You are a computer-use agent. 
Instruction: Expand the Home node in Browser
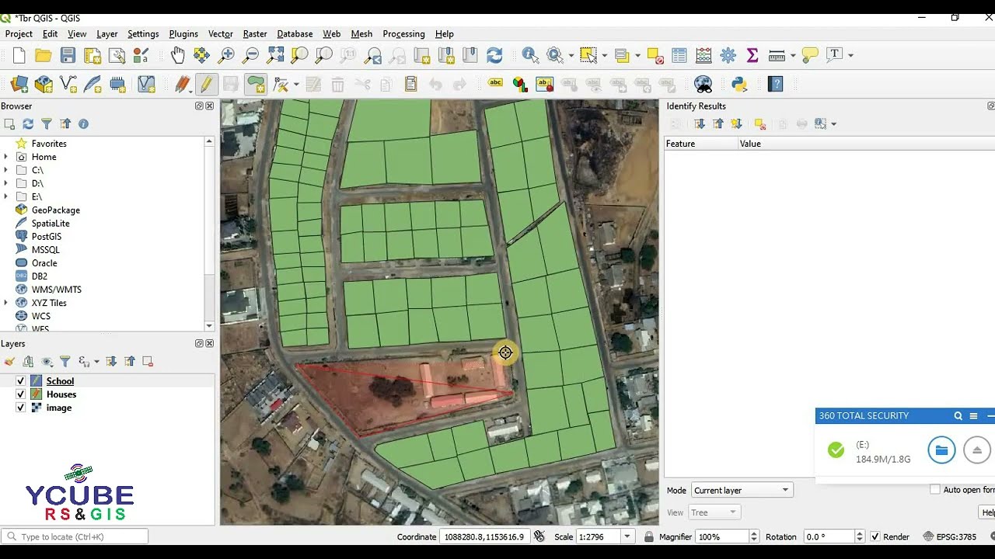point(6,157)
